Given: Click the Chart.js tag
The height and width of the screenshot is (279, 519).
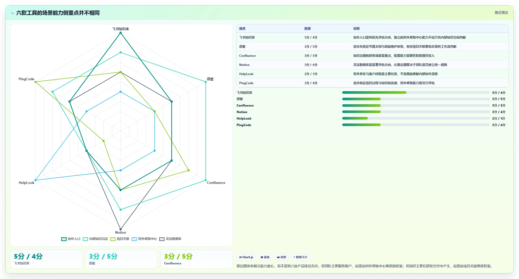Looking at the screenshot, I should tap(246, 257).
